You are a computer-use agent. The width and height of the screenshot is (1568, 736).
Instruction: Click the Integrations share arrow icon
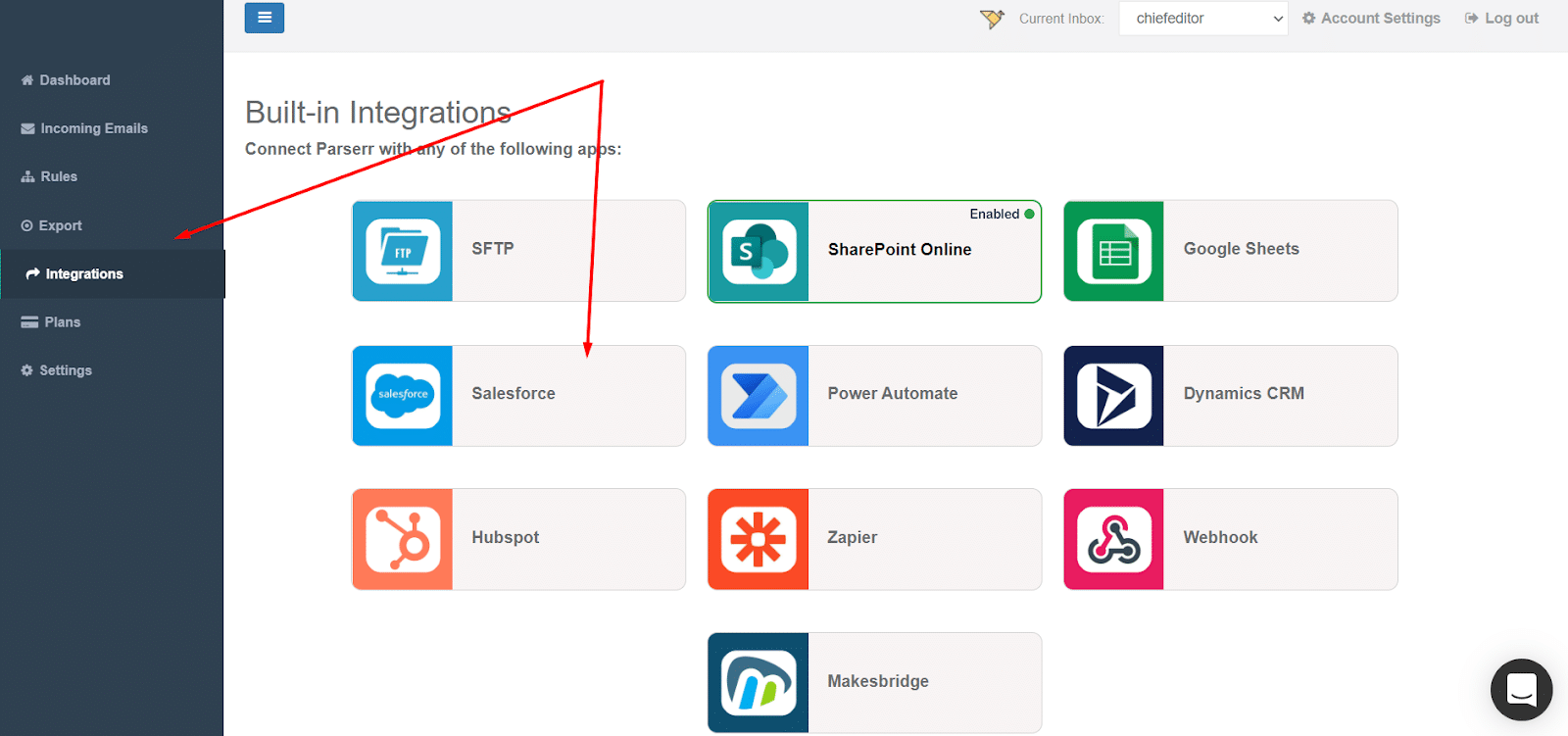coord(33,273)
